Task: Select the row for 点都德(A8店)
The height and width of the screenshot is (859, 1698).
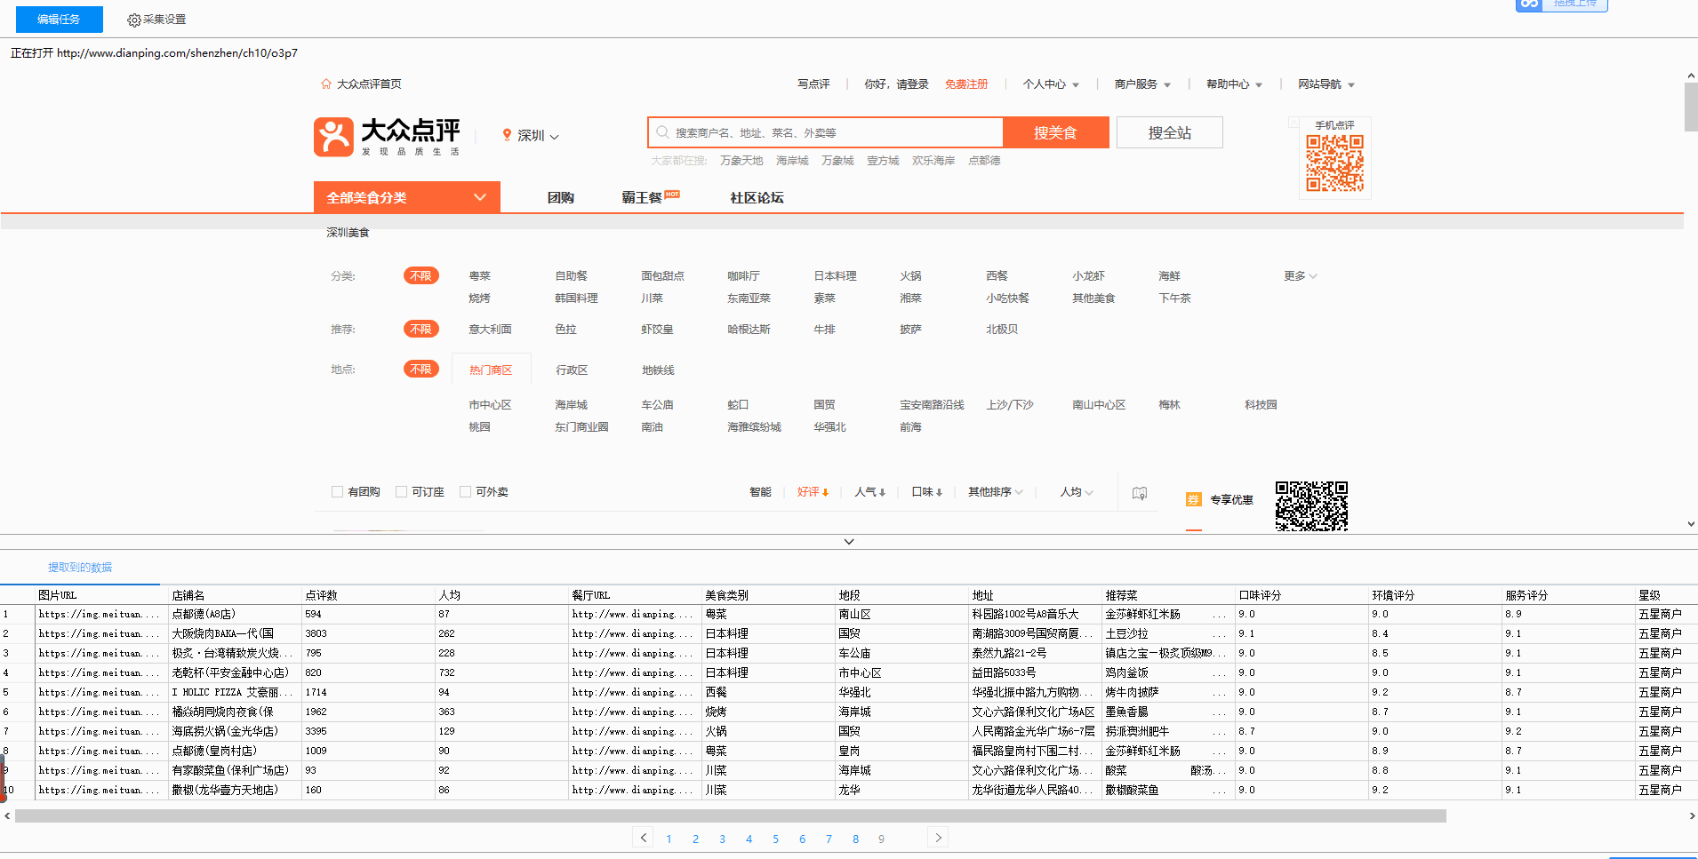Action: point(849,614)
